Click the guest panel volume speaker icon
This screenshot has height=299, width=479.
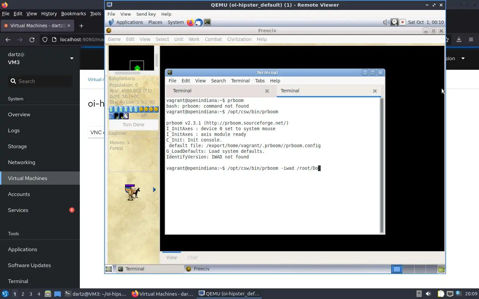click(386, 22)
